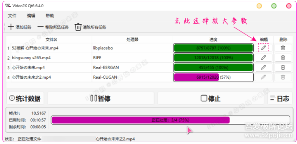Viewport: 297px width, 144px height.
Task: Edit the Real-ESRGAN task with pencil icon
Action: pyautogui.click(x=263, y=67)
